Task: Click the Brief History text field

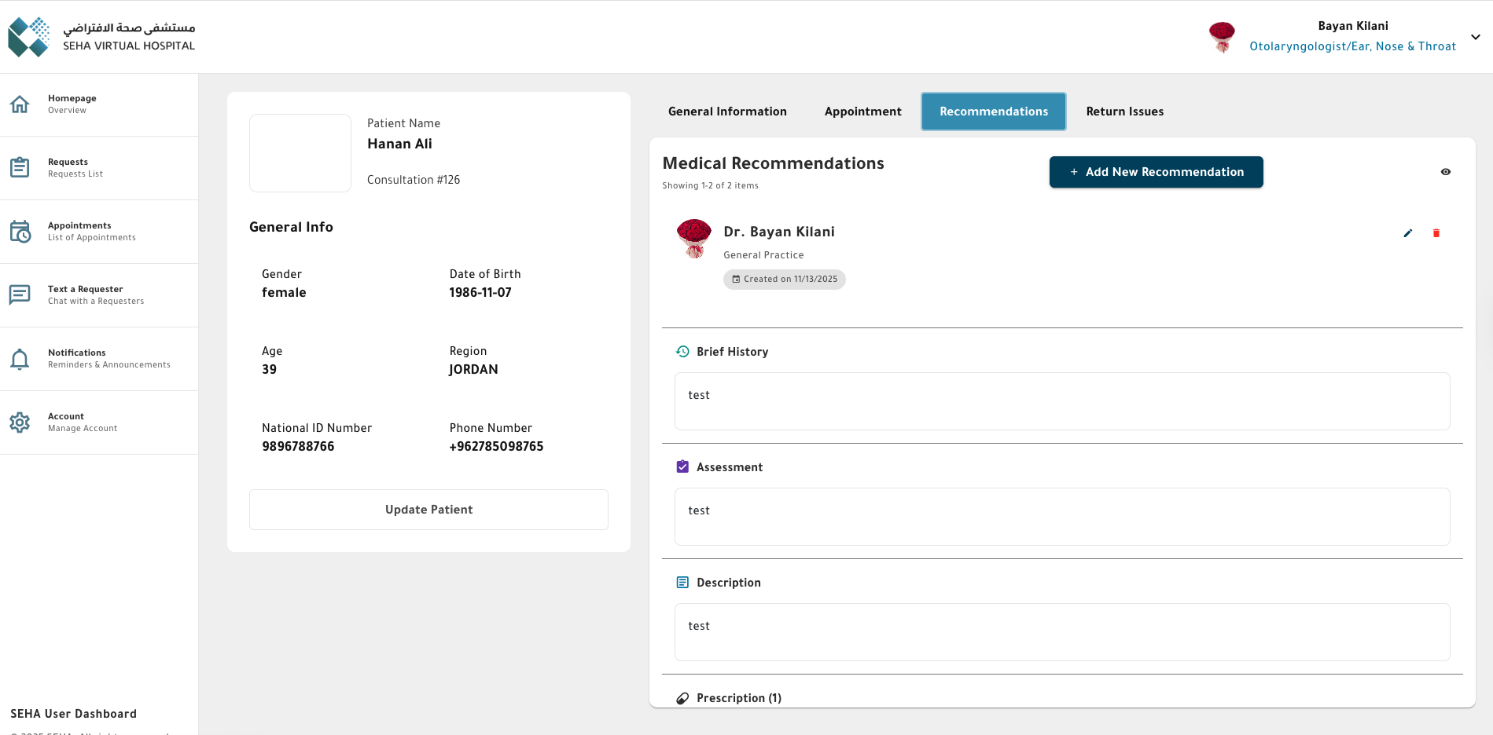Action: pos(1061,401)
